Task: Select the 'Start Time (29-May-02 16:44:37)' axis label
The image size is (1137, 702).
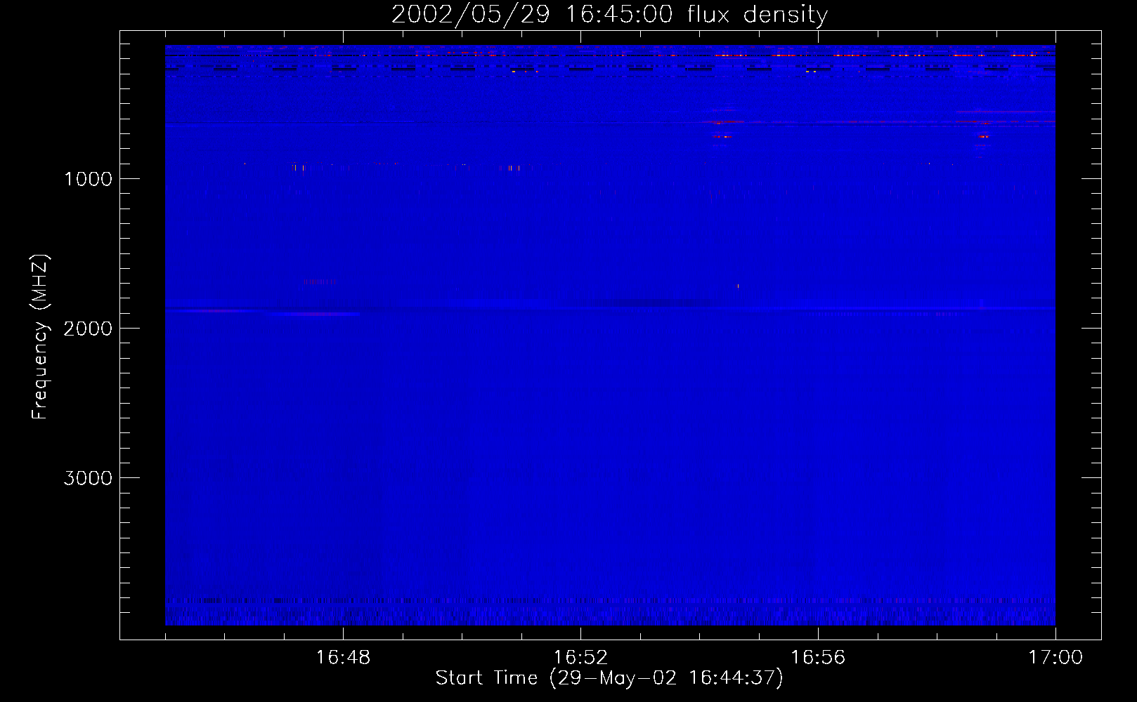Action: point(609,678)
